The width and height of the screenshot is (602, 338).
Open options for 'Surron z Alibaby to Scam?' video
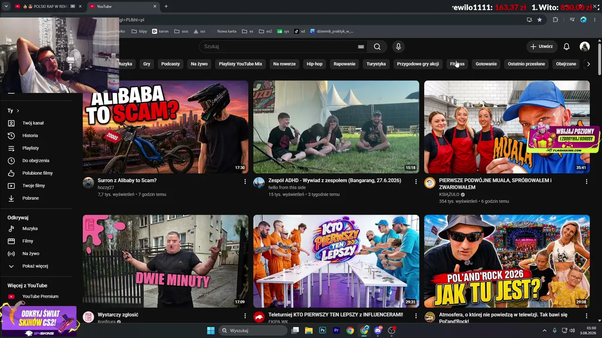click(x=245, y=181)
